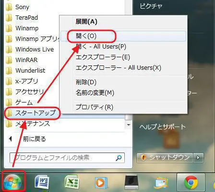Click the WinRAR label

tap(26, 60)
